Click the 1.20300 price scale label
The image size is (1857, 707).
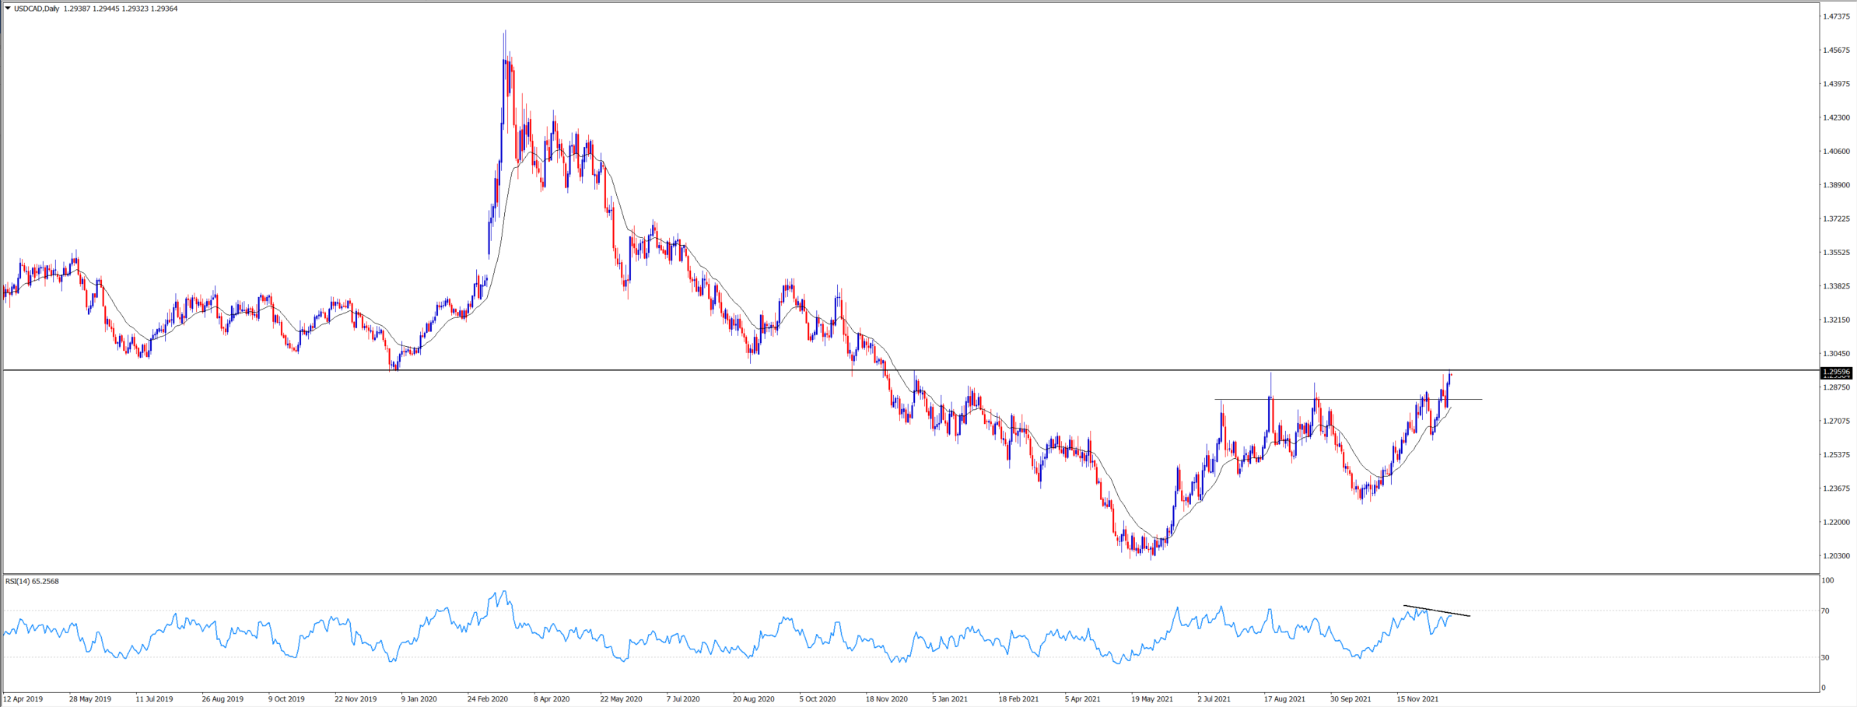1836,556
